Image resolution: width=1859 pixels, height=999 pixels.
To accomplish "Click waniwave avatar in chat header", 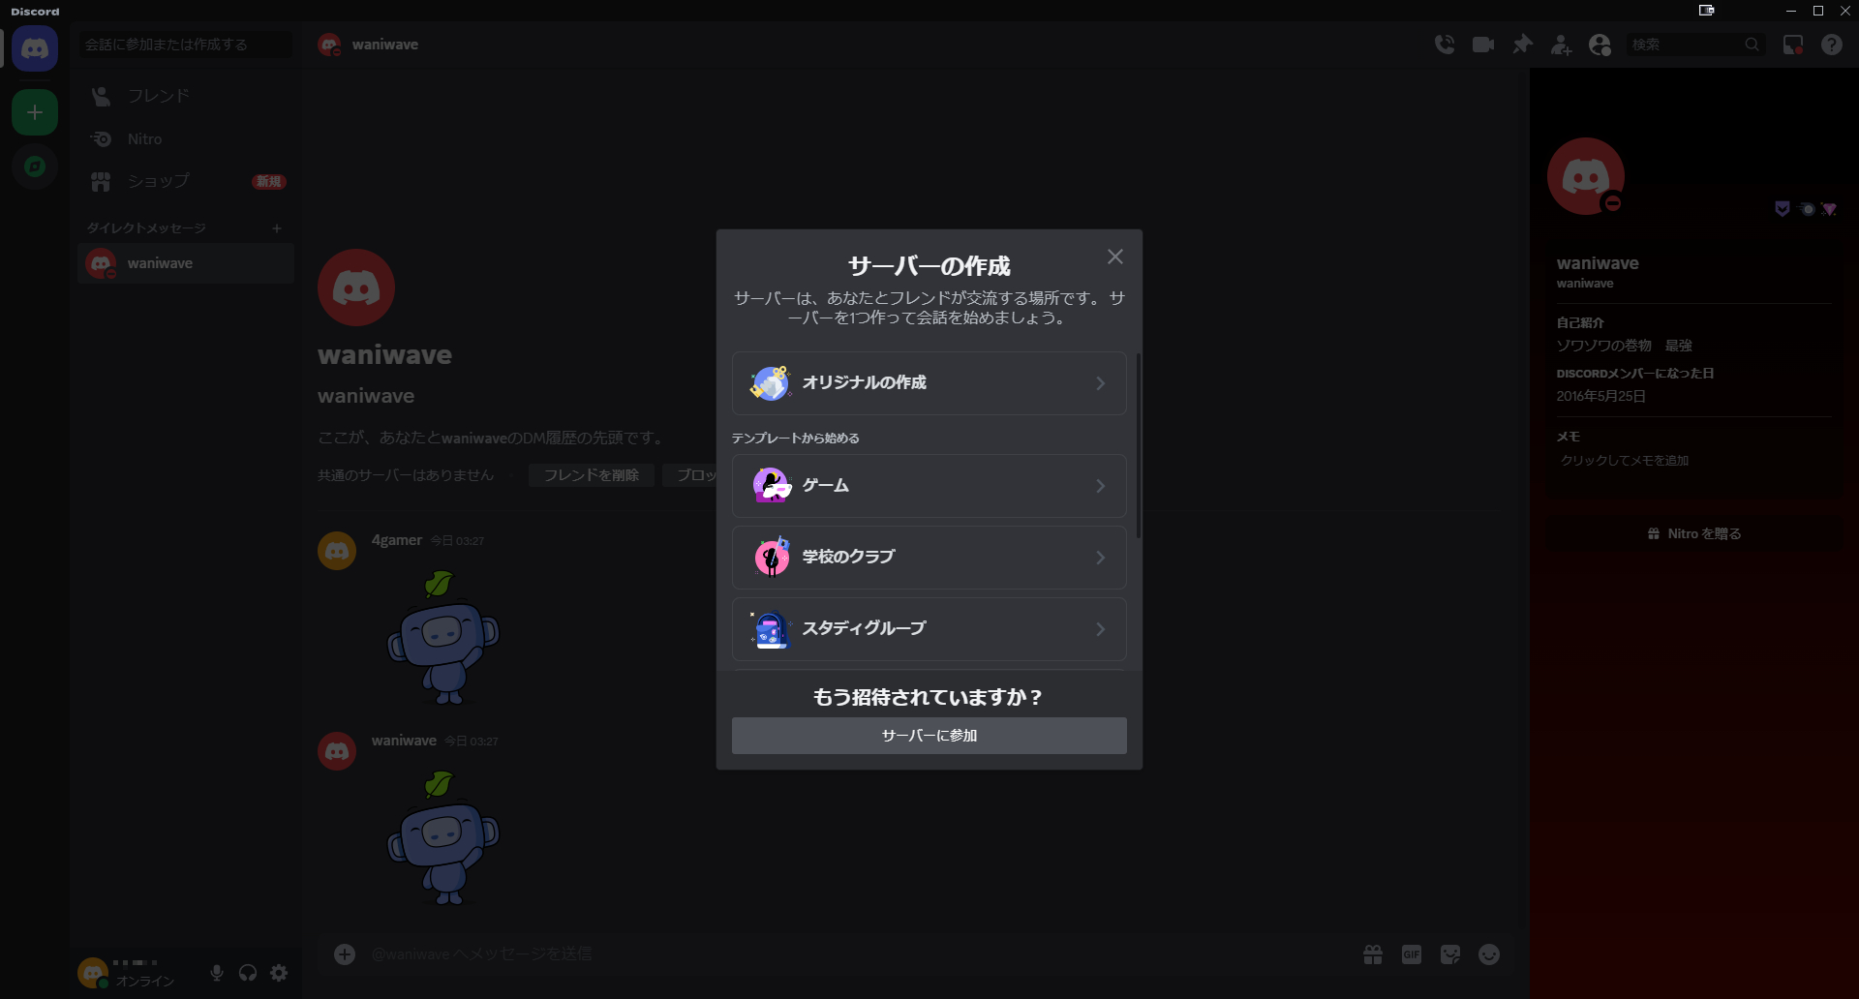I will click(329, 45).
